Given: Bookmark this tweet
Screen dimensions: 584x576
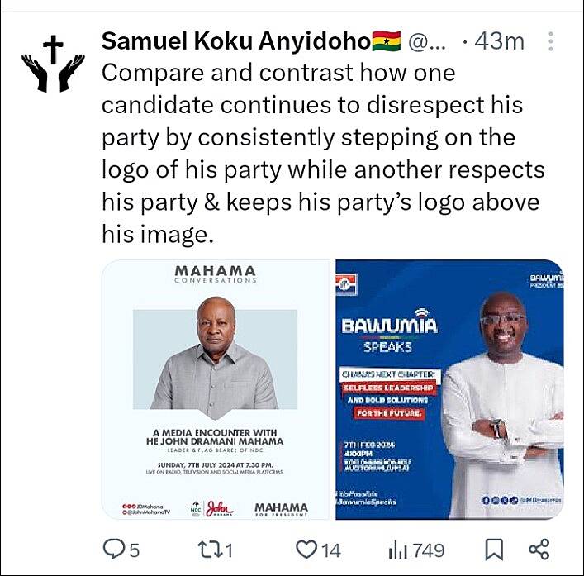Looking at the screenshot, I should (494, 549).
